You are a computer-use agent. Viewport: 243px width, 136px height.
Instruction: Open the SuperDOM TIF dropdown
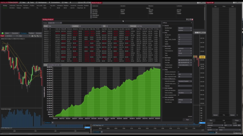tap(228, 125)
